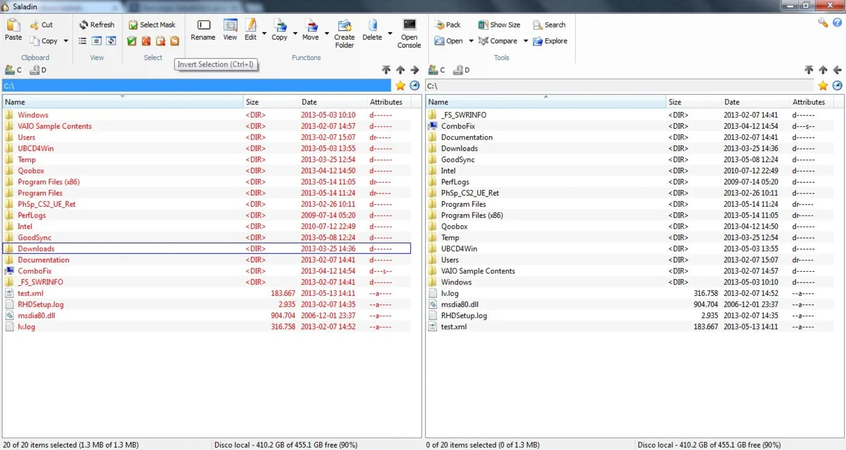
Task: Click the Explore tool
Action: coord(550,41)
